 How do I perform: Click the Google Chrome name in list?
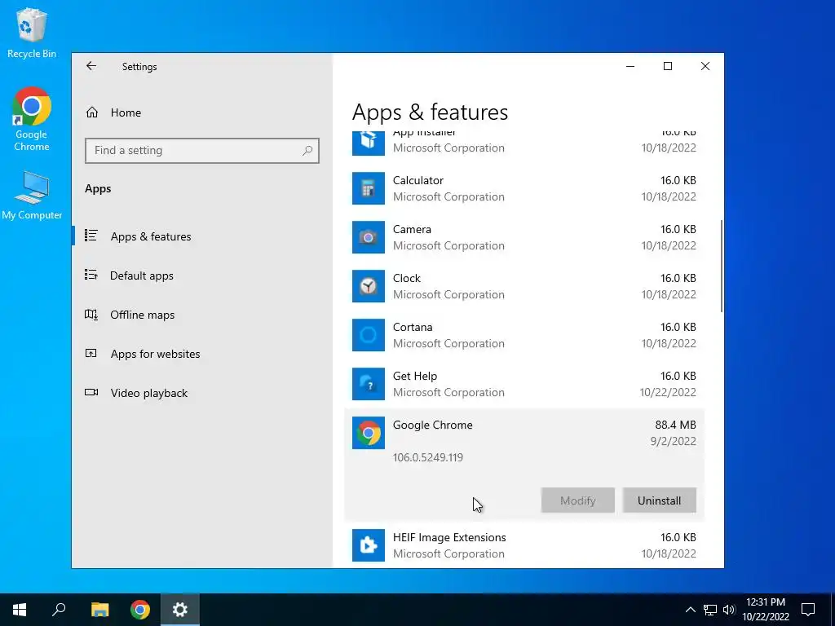432,425
